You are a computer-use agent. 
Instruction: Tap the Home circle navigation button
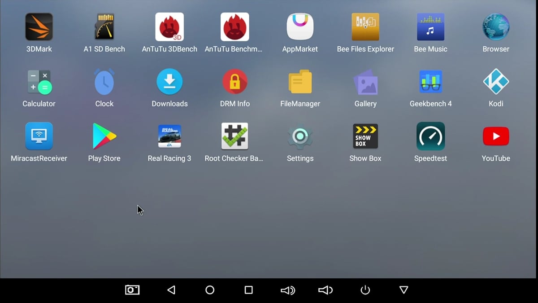210,290
